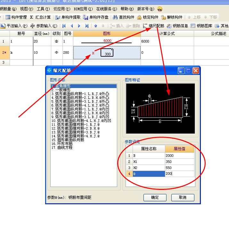
Task: Click 图形 column header in table
Action: pos(107,34)
